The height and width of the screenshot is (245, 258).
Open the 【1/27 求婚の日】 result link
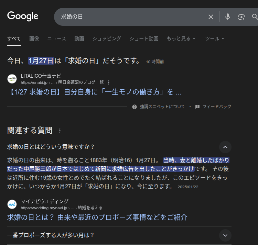(x=94, y=92)
